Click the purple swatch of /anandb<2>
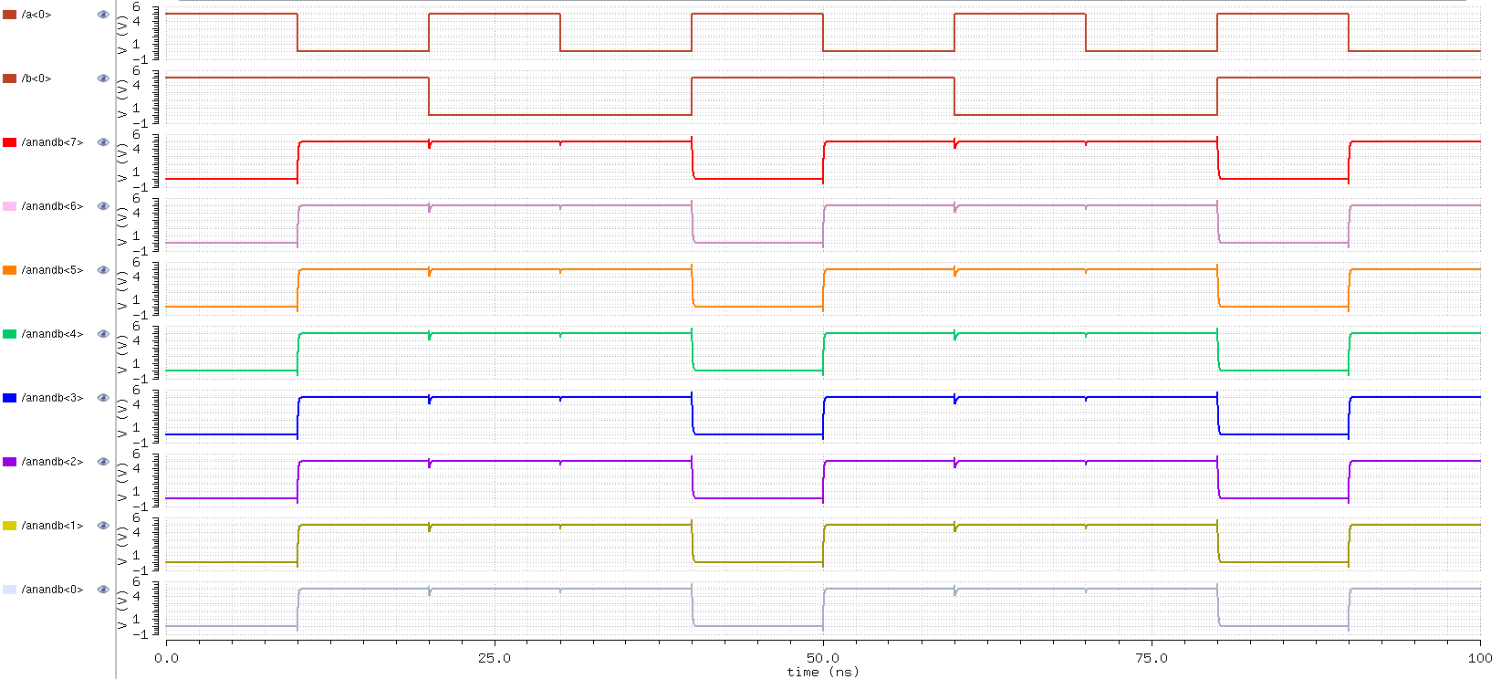Screen dimensions: 1501x679 [x=10, y=462]
